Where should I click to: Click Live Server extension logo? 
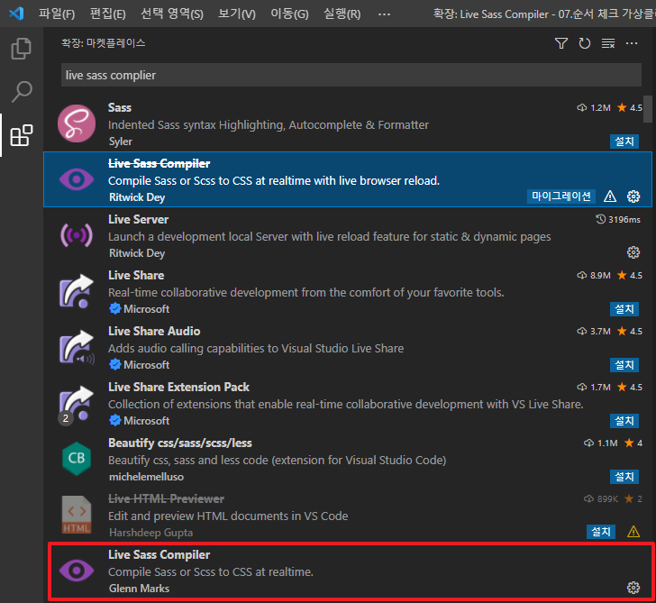click(77, 235)
